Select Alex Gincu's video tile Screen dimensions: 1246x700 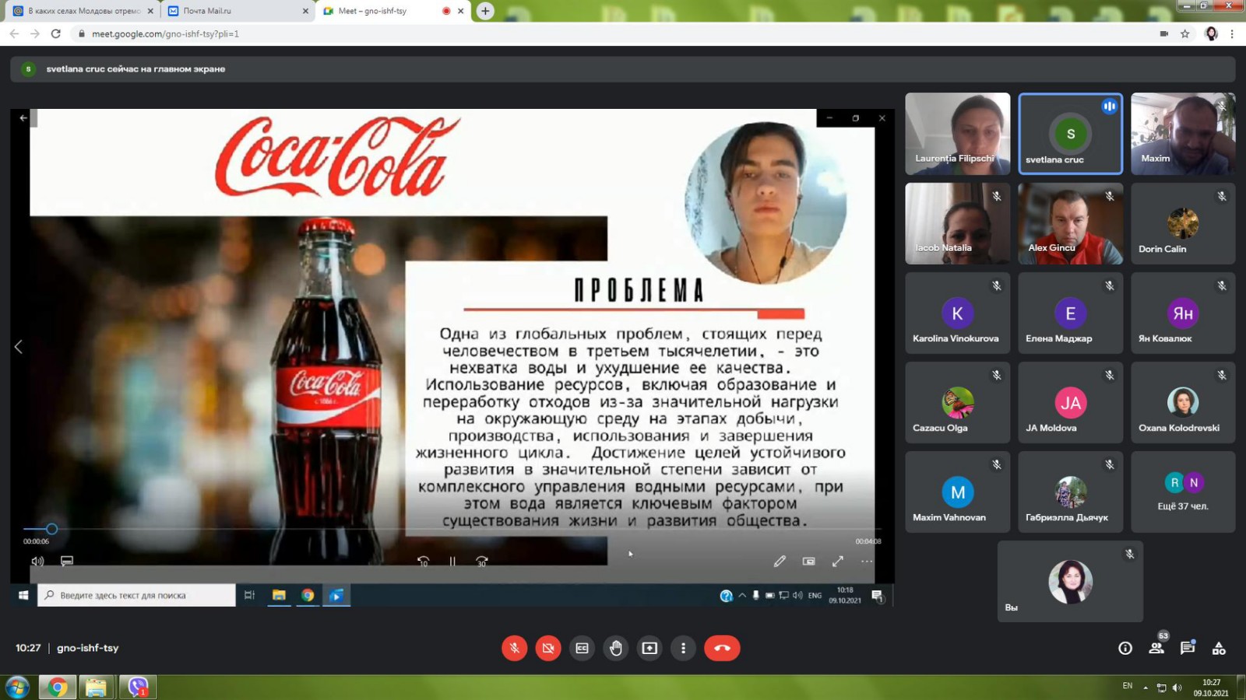point(1070,224)
